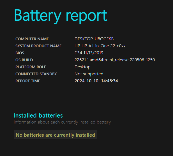Click the DESKTOP-U8OCFKB computer name value
This screenshot has height=156, width=173.
94,39
